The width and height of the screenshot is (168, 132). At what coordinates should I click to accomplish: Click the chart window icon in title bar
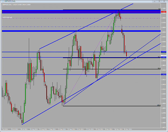click(x=3, y=1)
